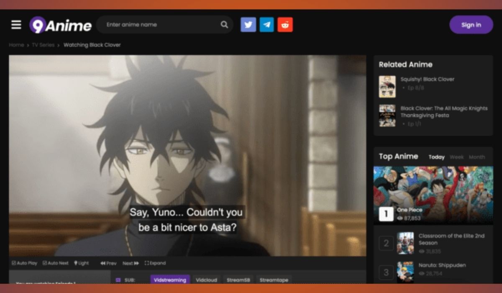Open the 'Squishy! Black Clover' title link

click(x=427, y=79)
